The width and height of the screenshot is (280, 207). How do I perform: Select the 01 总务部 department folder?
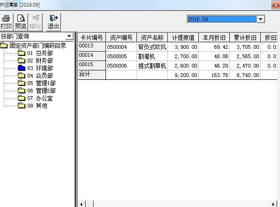[x=35, y=53]
